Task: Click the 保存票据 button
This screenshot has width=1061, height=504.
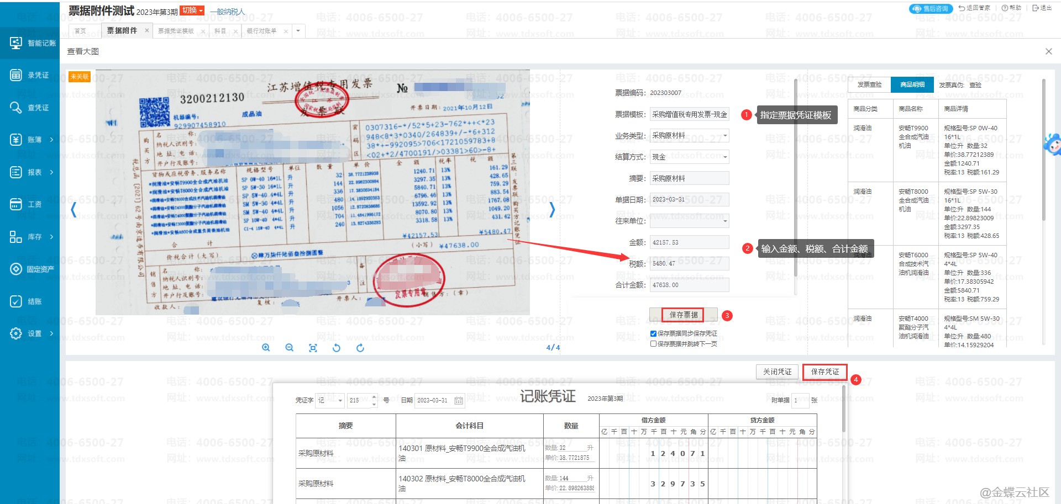Action: [x=684, y=315]
